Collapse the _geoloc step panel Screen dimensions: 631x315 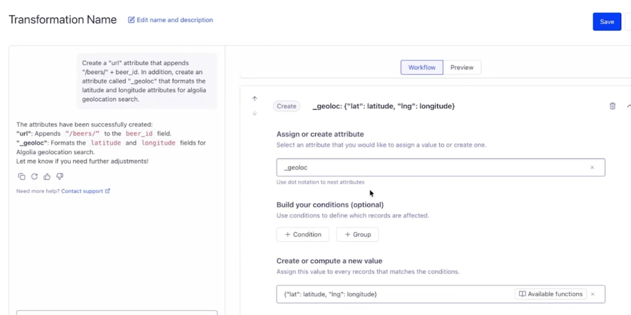point(628,106)
